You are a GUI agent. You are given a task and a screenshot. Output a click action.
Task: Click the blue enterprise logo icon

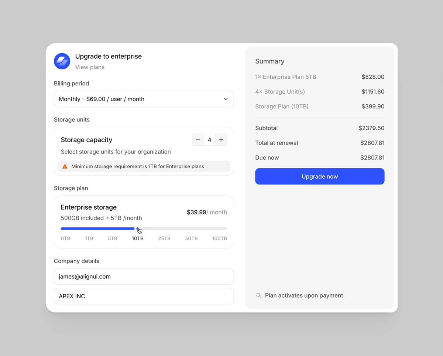click(62, 61)
